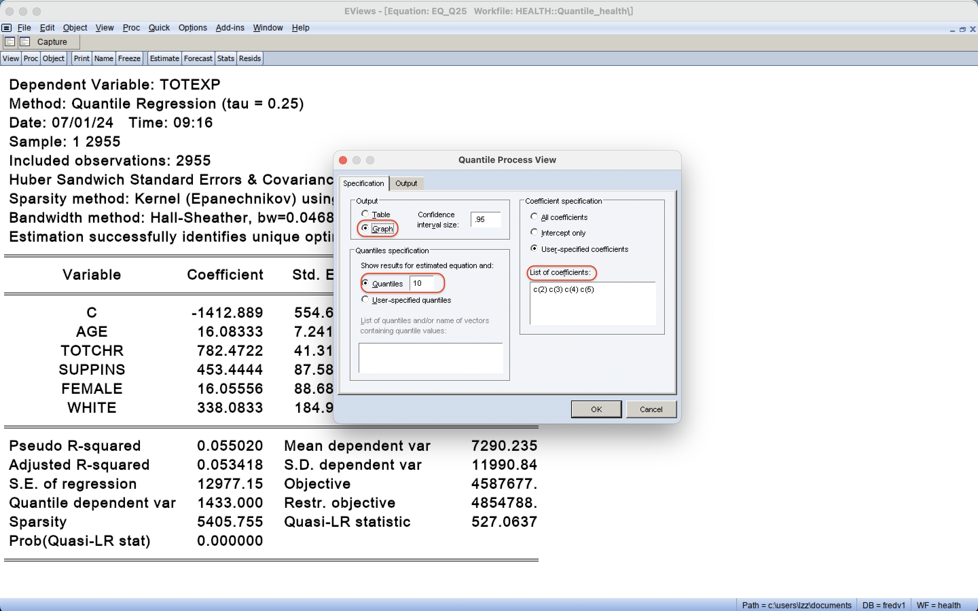
Task: Choose Intercept only radio button
Action: (534, 233)
